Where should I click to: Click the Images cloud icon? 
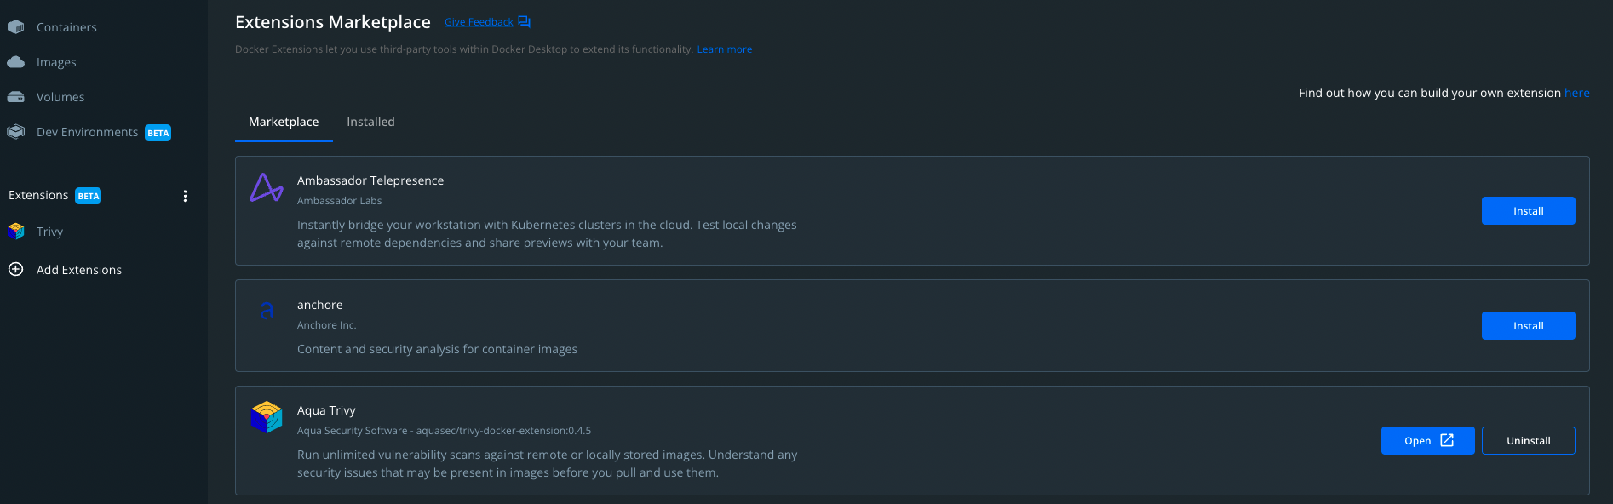tap(15, 62)
